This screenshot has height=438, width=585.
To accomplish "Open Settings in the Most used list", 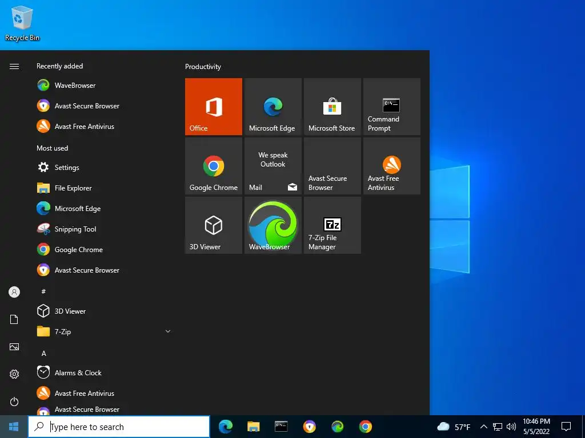I will (x=104, y=167).
